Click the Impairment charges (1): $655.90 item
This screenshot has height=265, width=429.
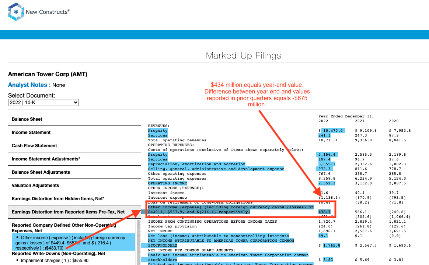[x=55, y=261]
